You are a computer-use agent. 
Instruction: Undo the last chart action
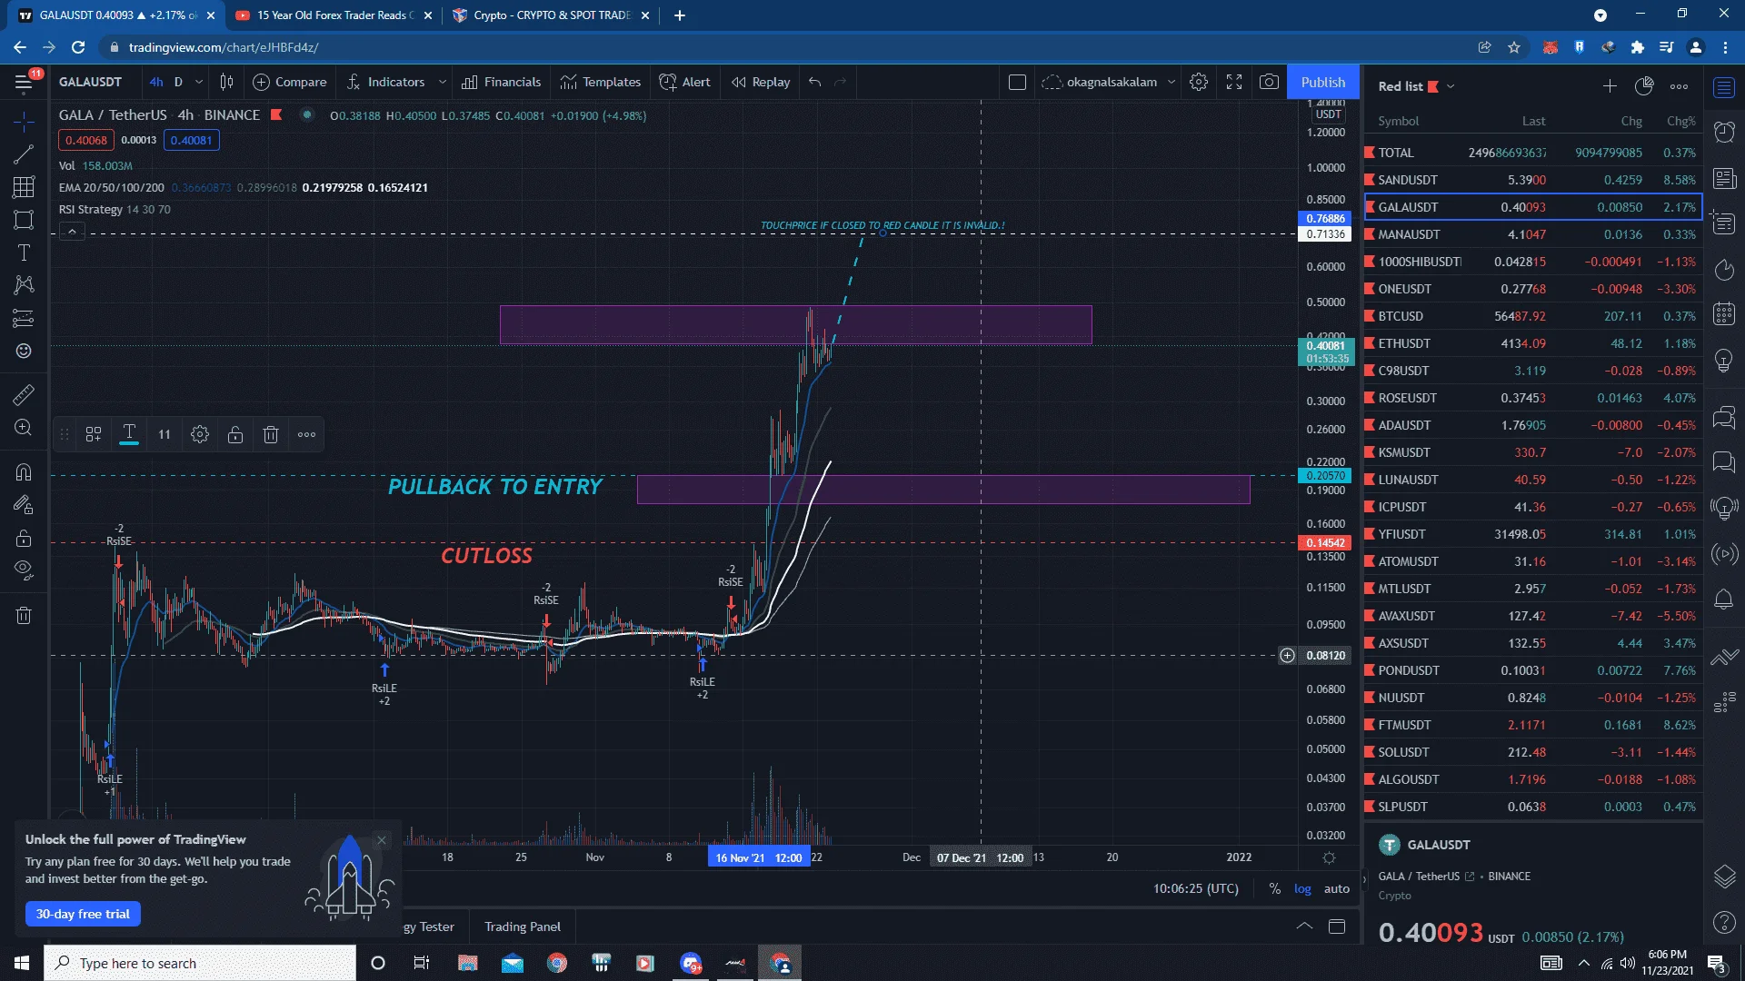814,82
